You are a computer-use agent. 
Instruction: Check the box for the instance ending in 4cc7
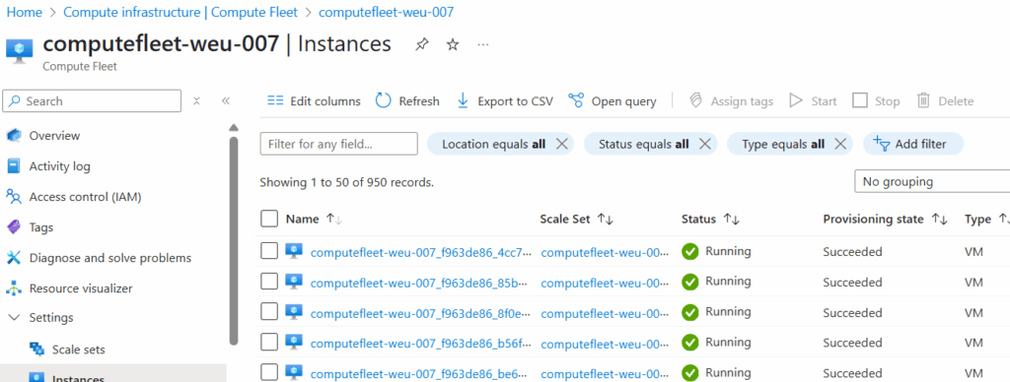(269, 251)
